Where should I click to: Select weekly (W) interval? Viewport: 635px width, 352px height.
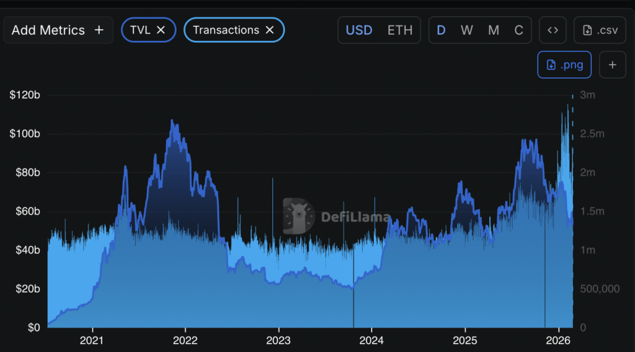pos(466,30)
